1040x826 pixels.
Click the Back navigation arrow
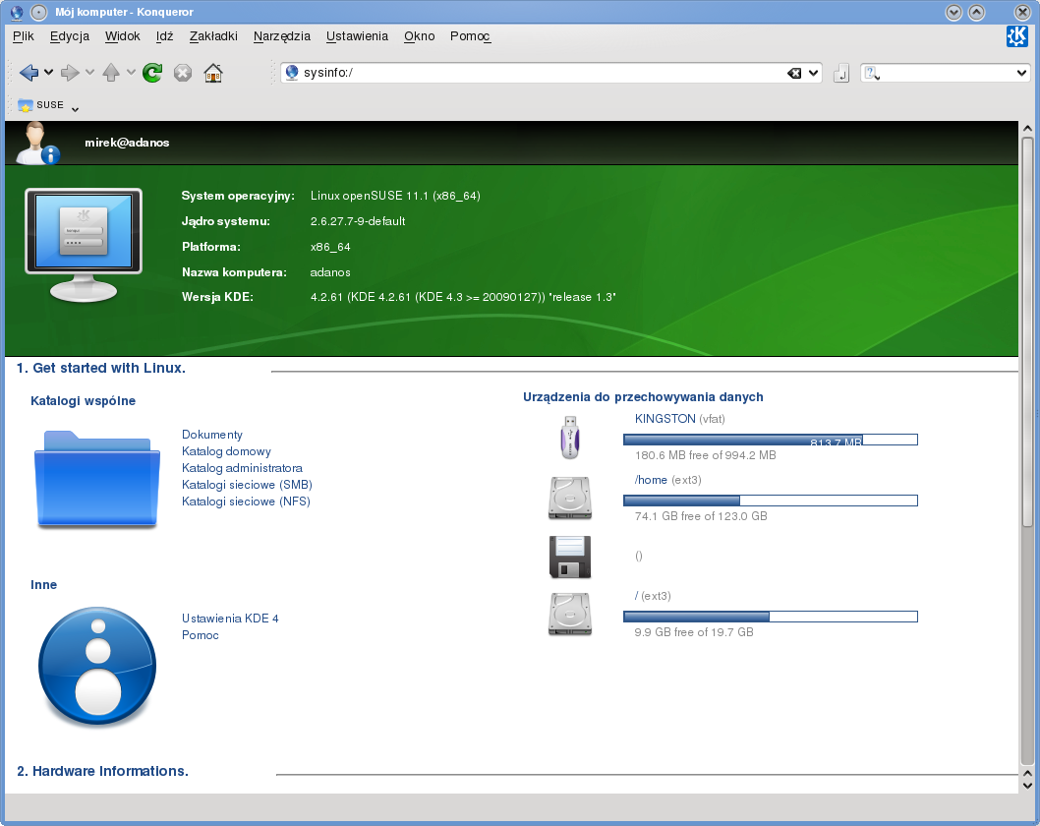(29, 73)
